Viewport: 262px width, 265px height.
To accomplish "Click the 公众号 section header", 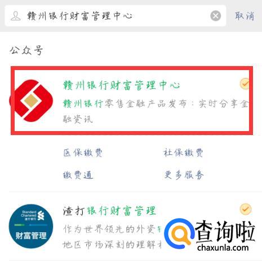I will 26,50.
